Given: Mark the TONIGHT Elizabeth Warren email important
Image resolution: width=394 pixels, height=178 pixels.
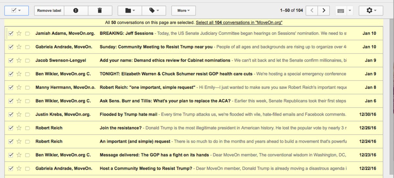Looking at the screenshot, I should [x=28, y=74].
